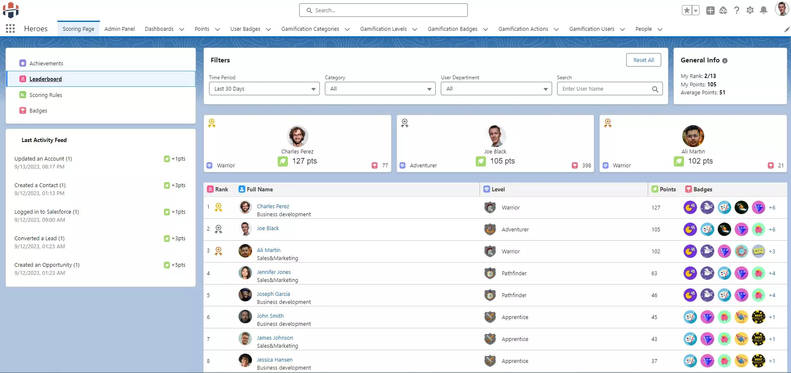Click the user profile avatar at top right
791x373 pixels.
(782, 9)
